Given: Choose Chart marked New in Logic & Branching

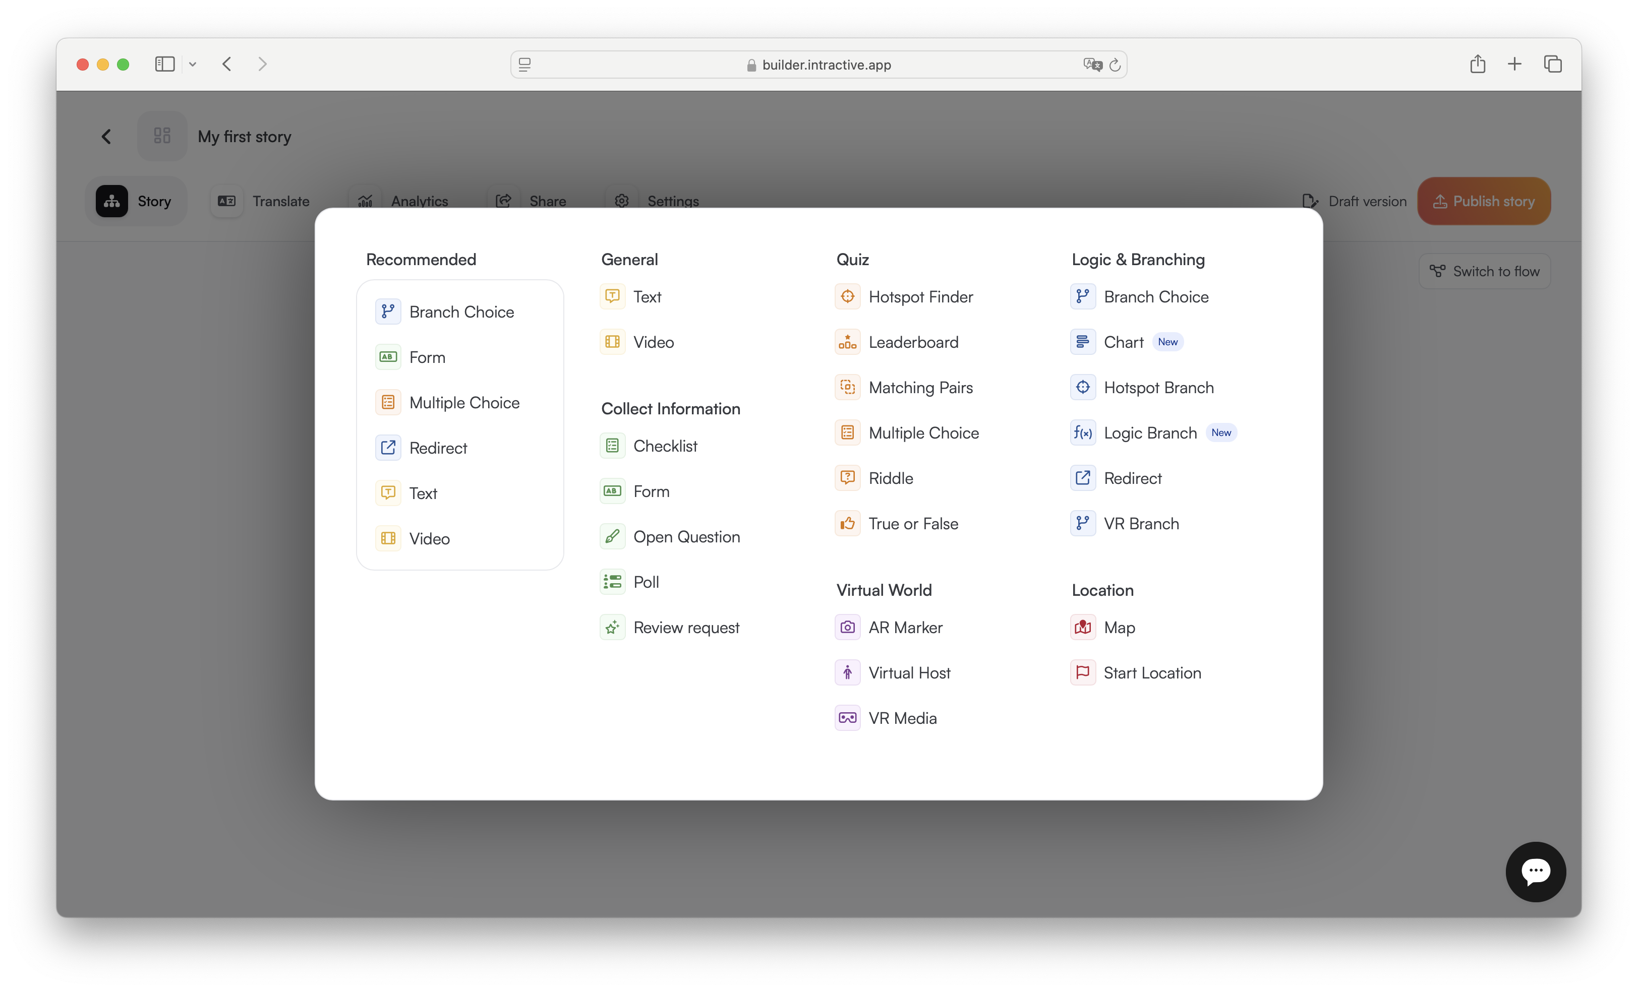Looking at the screenshot, I should click(x=1124, y=342).
